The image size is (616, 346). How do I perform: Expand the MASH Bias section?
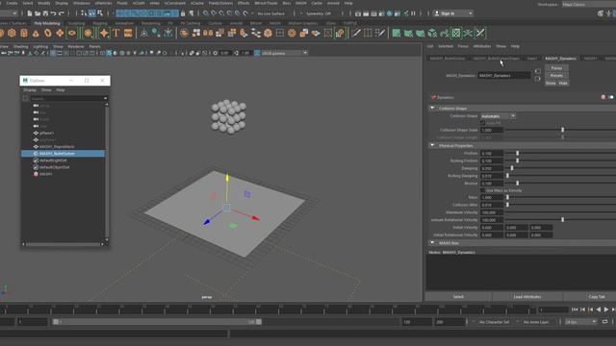tap(432, 243)
